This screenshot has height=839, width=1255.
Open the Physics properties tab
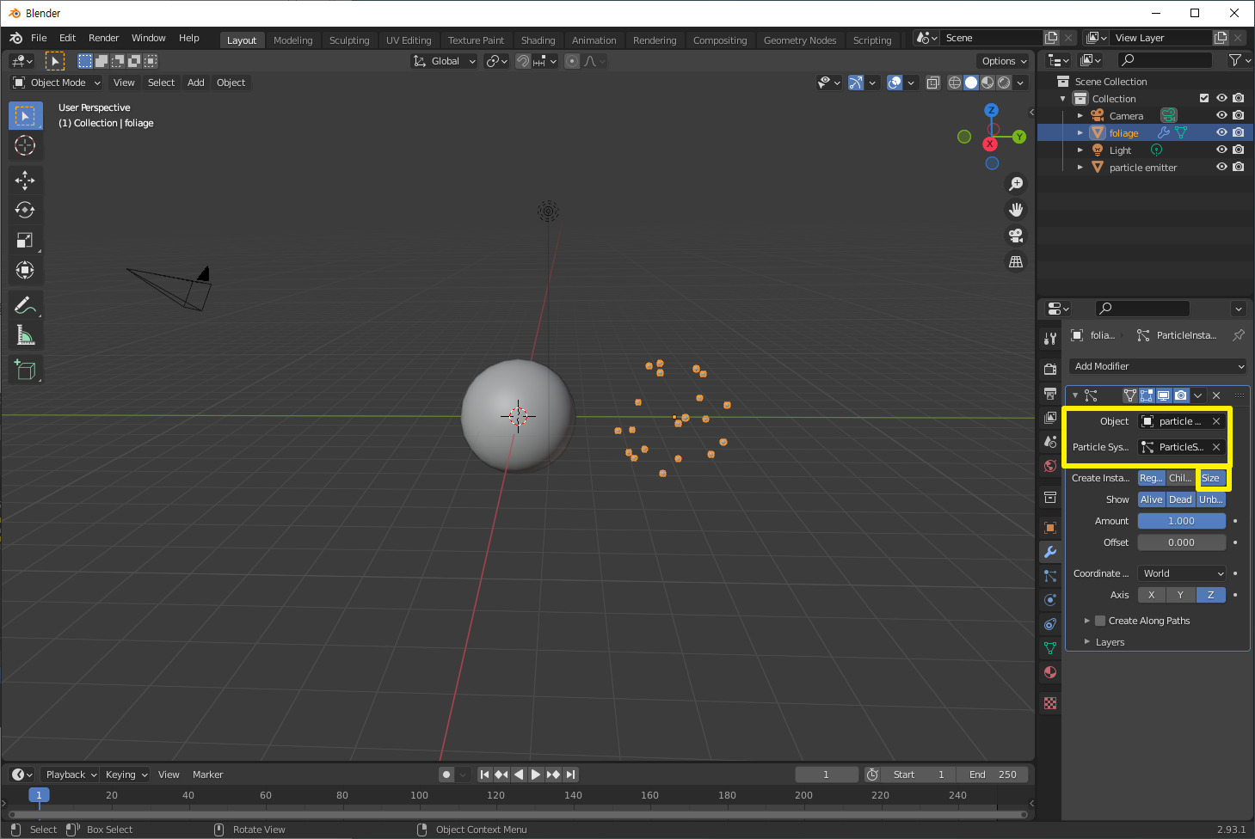(x=1050, y=600)
